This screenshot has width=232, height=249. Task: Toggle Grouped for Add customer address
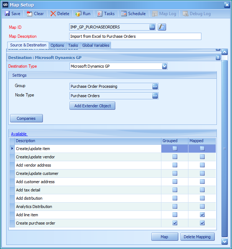tap(175, 181)
